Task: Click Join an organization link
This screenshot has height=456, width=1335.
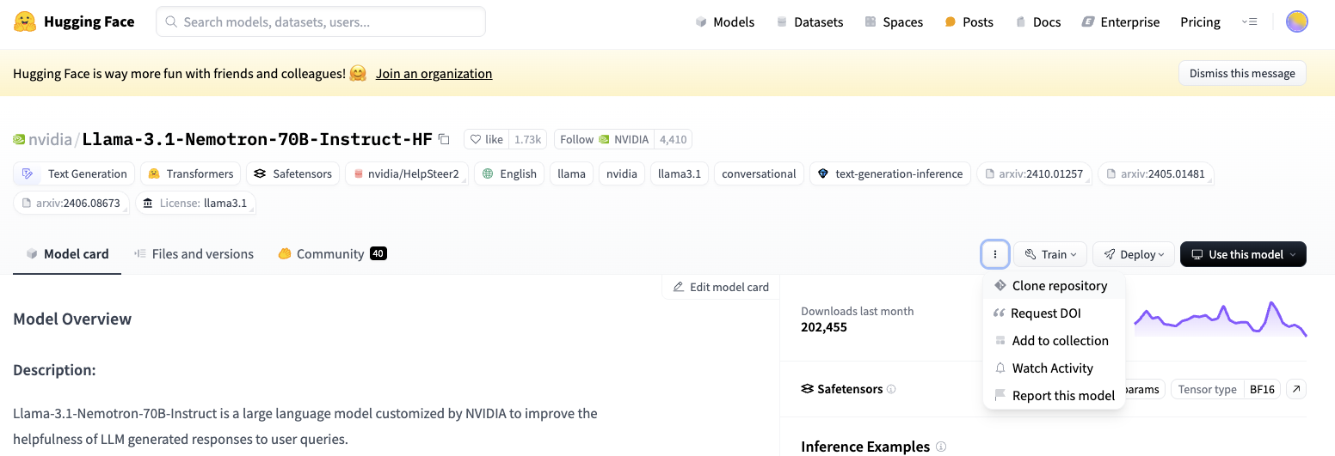Action: [434, 74]
